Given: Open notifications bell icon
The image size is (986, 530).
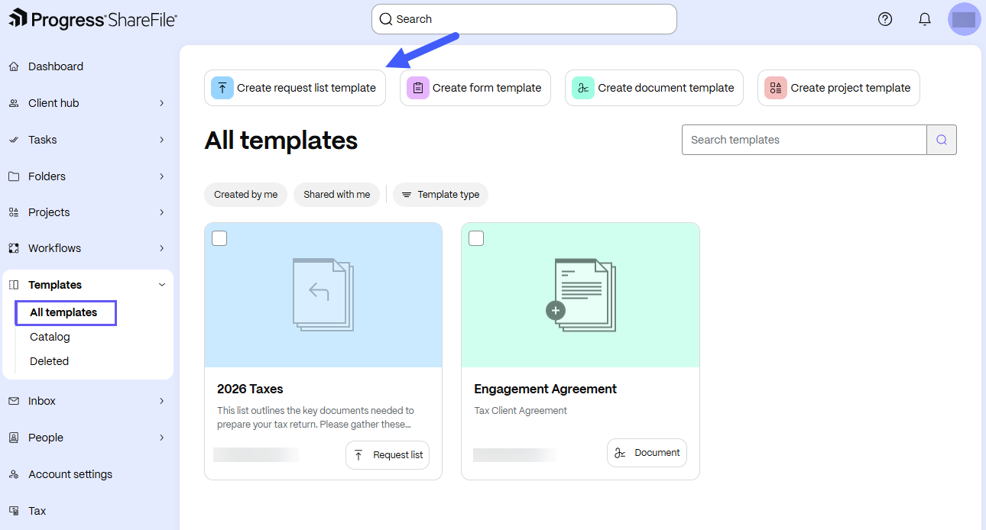Looking at the screenshot, I should pyautogui.click(x=925, y=19).
